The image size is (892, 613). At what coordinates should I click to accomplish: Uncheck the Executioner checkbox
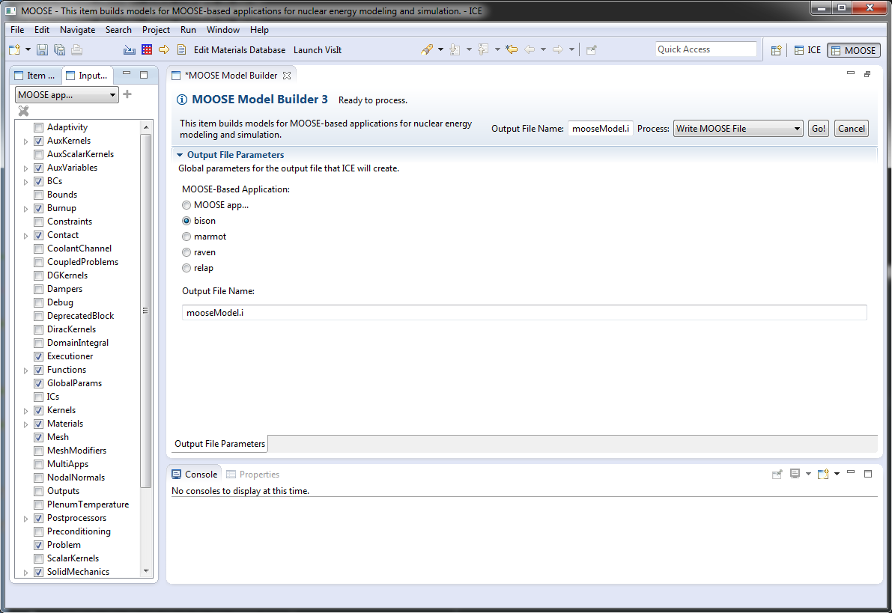pyautogui.click(x=39, y=356)
